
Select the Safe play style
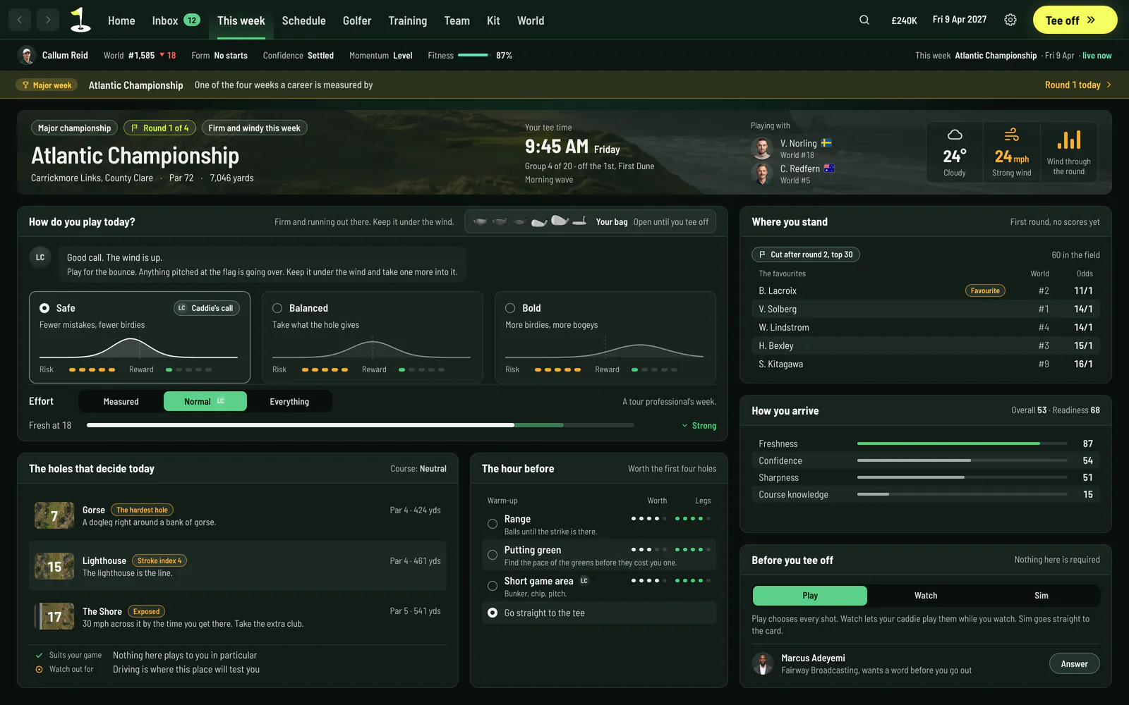tap(140, 337)
